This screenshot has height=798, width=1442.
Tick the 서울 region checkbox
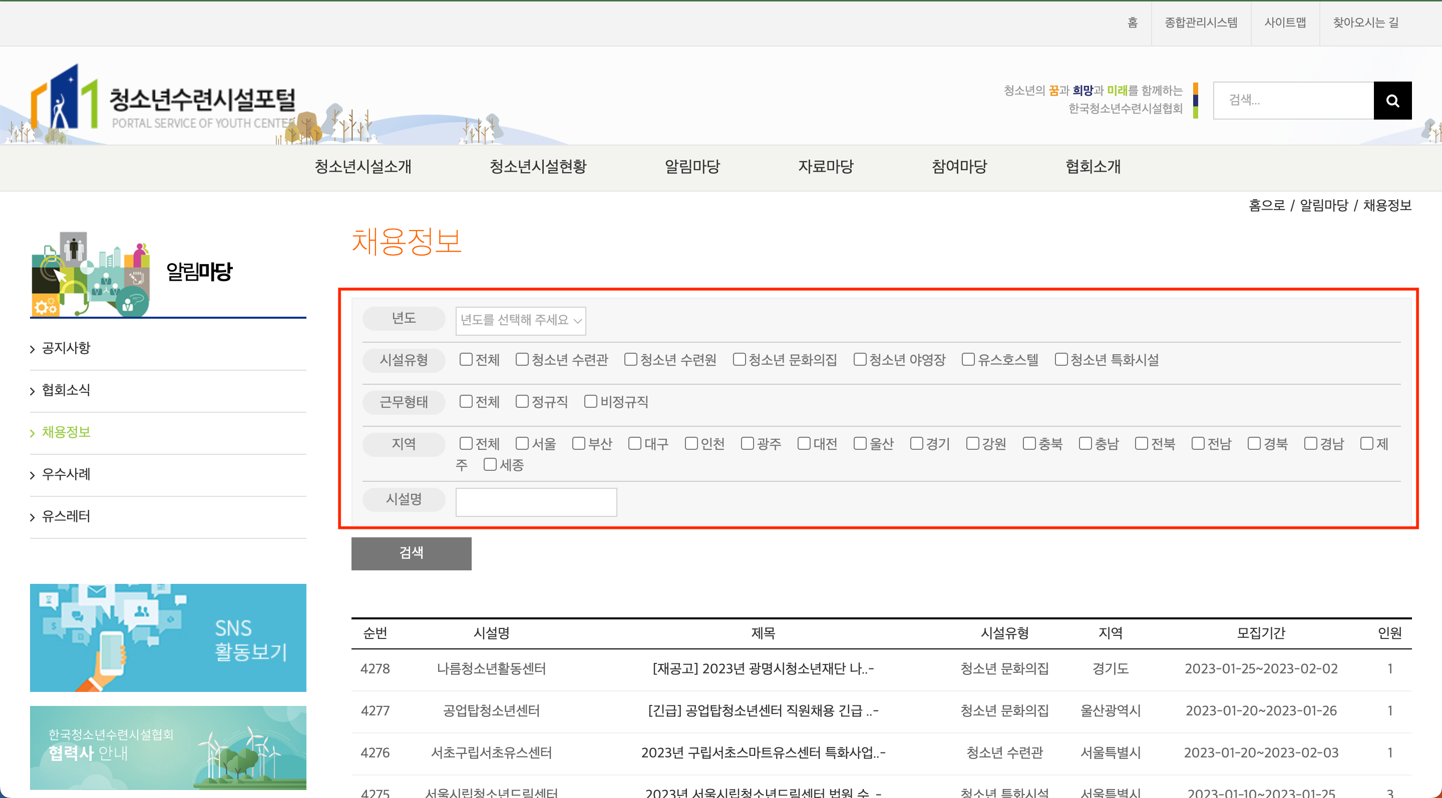point(522,443)
